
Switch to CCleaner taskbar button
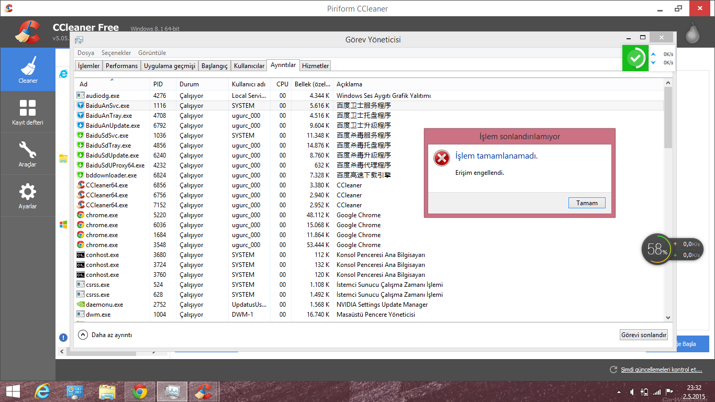point(204,392)
